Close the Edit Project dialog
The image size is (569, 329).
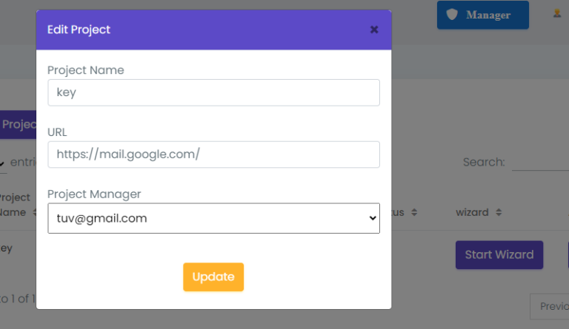click(x=374, y=30)
